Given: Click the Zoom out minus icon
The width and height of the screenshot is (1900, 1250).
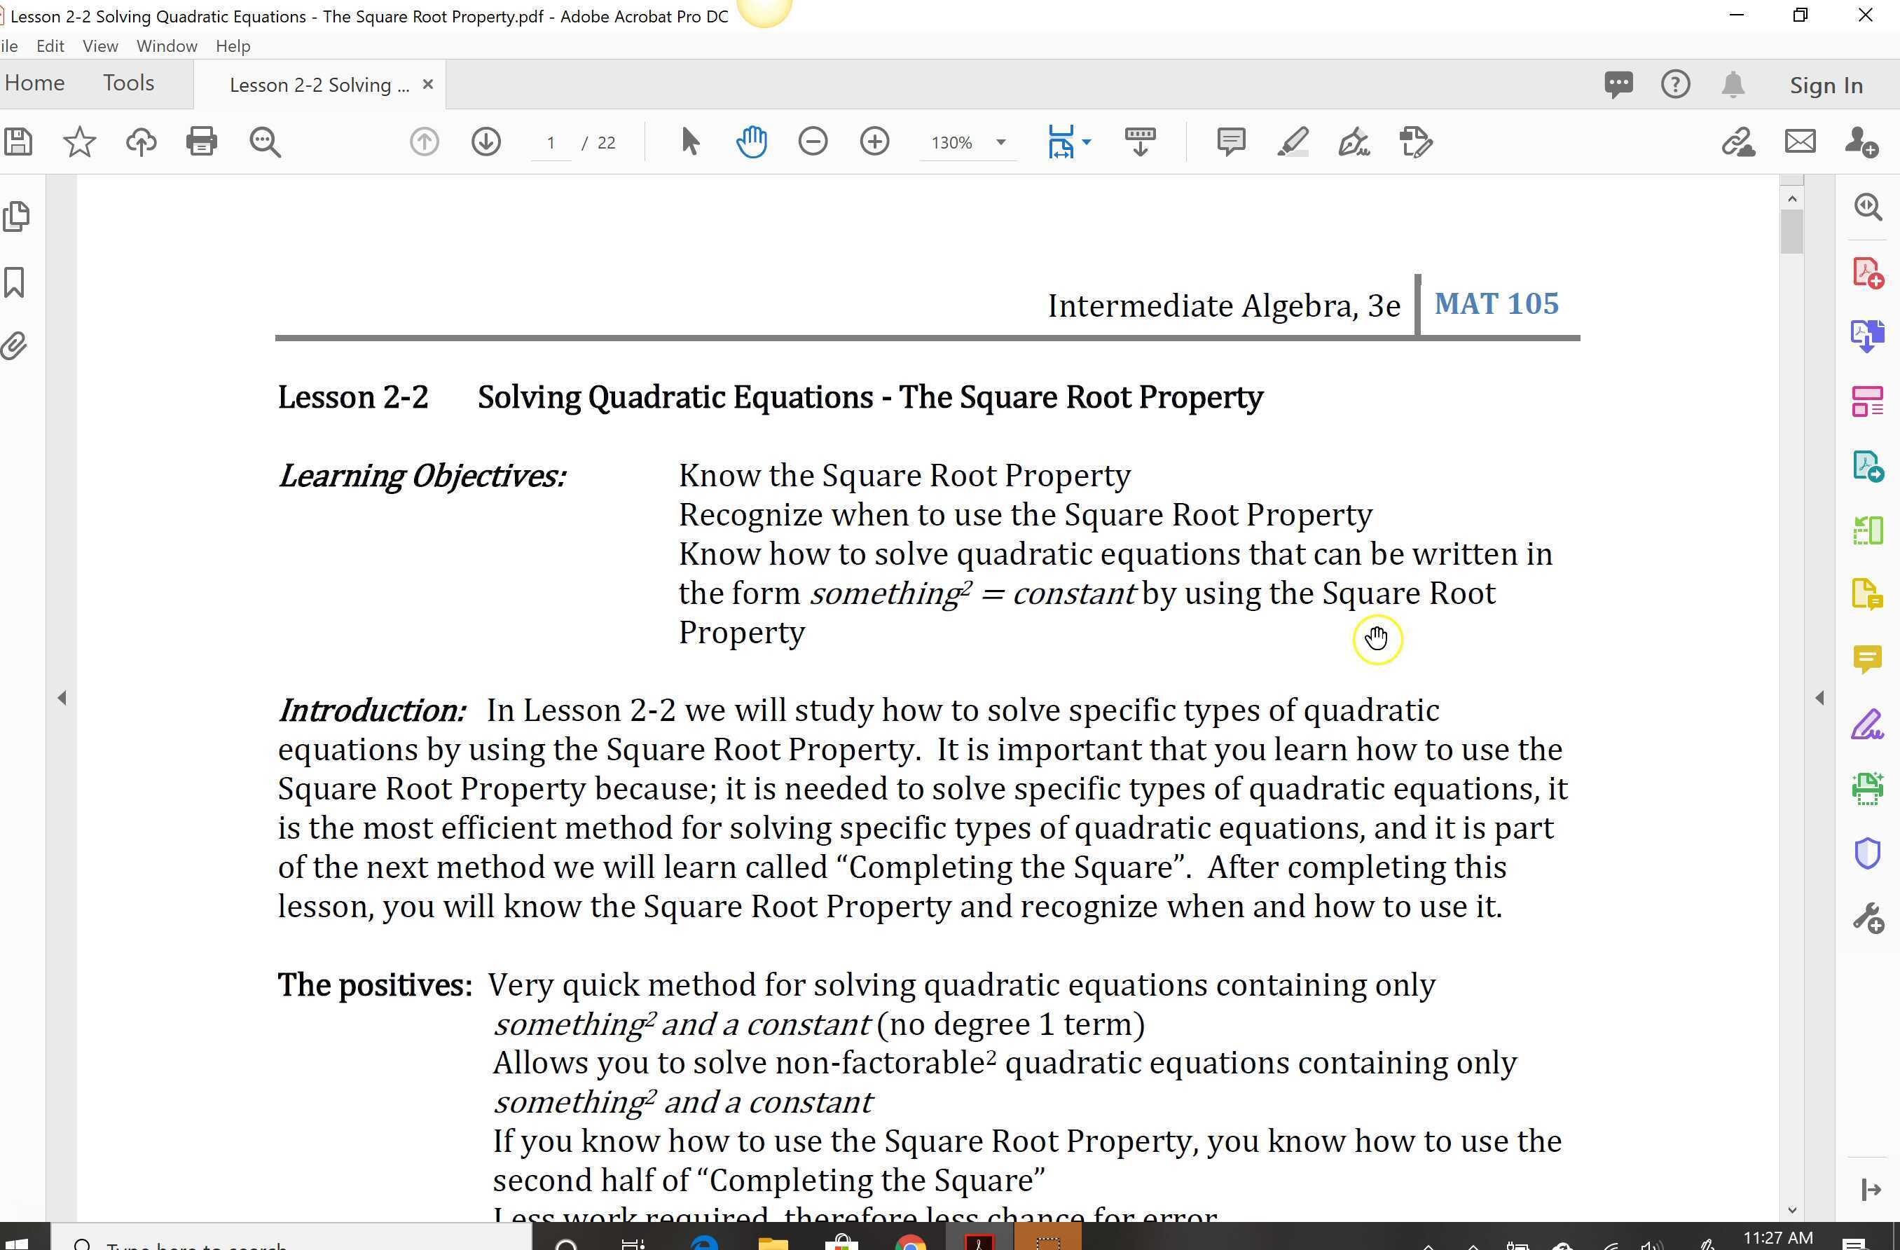Looking at the screenshot, I should pyautogui.click(x=813, y=142).
